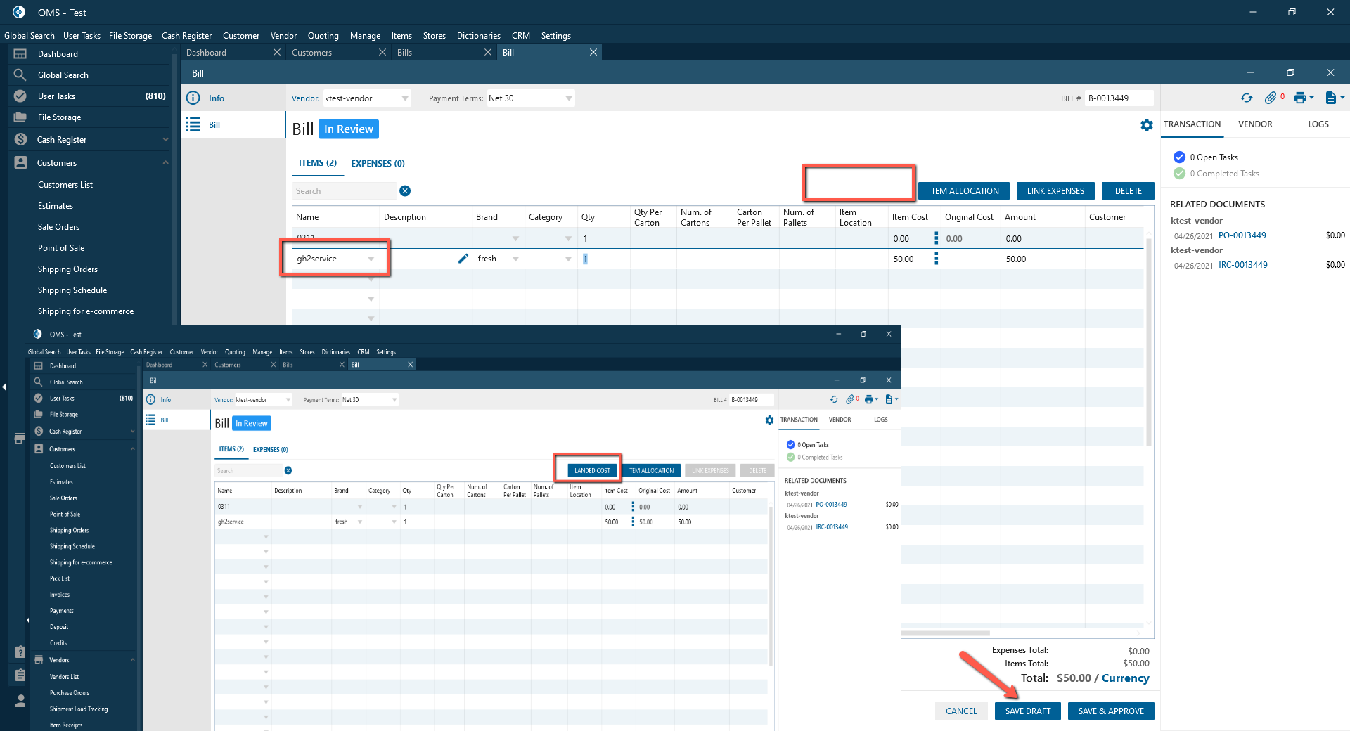
Task: Click ITEM ALLOCATION in the large window
Action: (963, 191)
